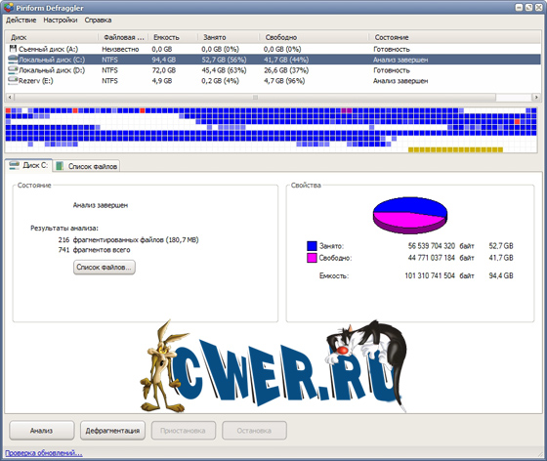Click the horizontal scrollbar thumb of the drive list
Viewport: 547px width, 461px height.
click(x=255, y=98)
